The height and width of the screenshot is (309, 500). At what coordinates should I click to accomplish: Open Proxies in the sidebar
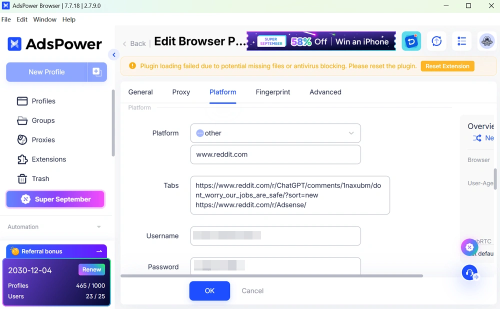[x=35, y=140]
